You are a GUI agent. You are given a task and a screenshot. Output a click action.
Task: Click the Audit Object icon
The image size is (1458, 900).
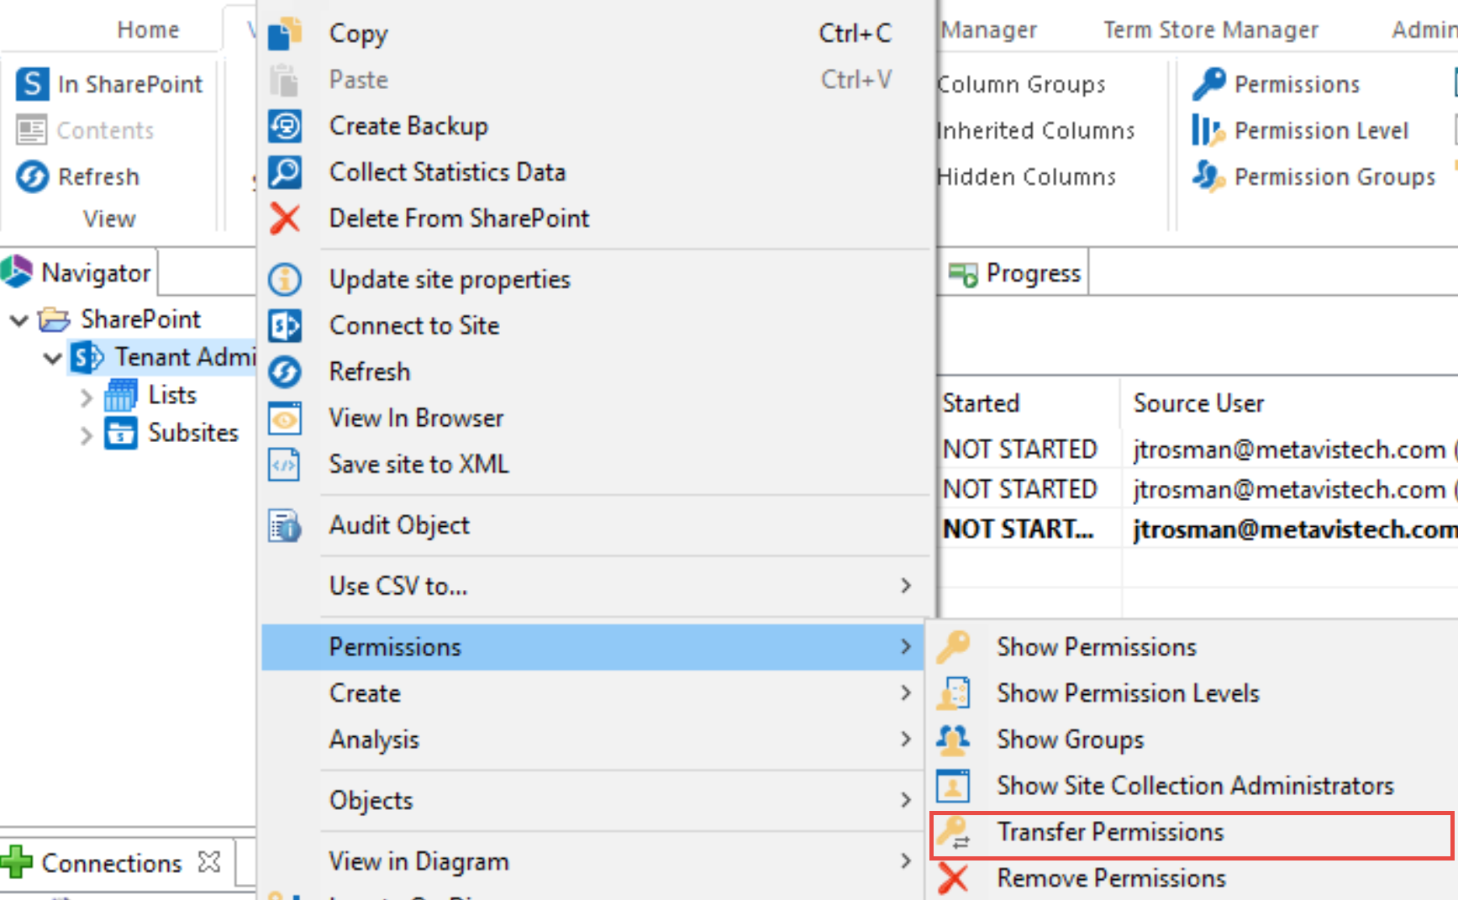286,525
